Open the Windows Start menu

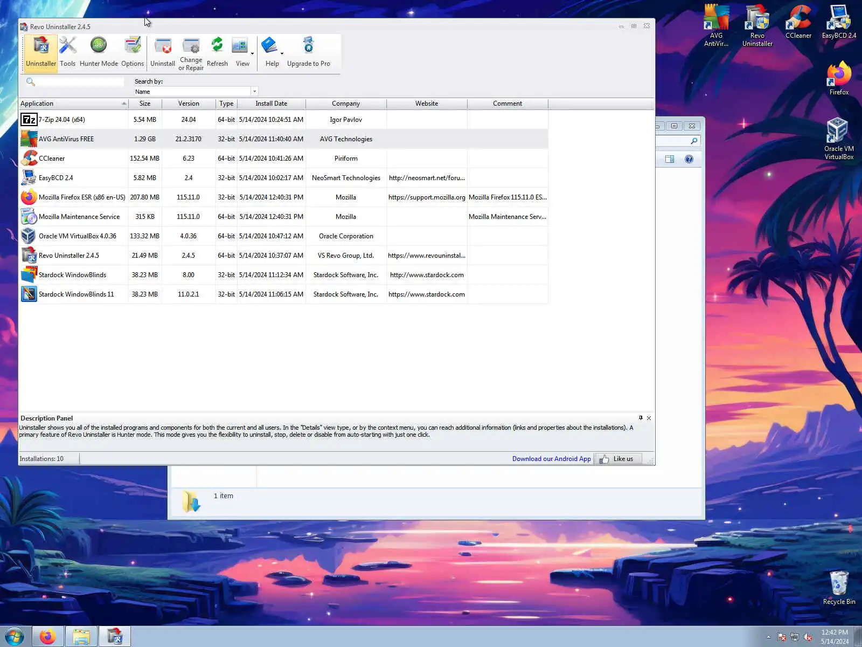[x=15, y=637]
